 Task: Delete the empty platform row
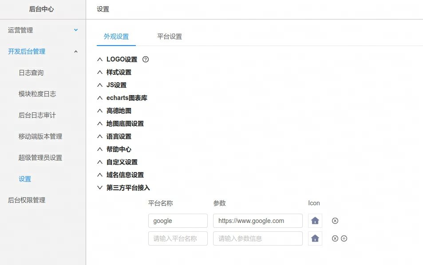(335, 238)
